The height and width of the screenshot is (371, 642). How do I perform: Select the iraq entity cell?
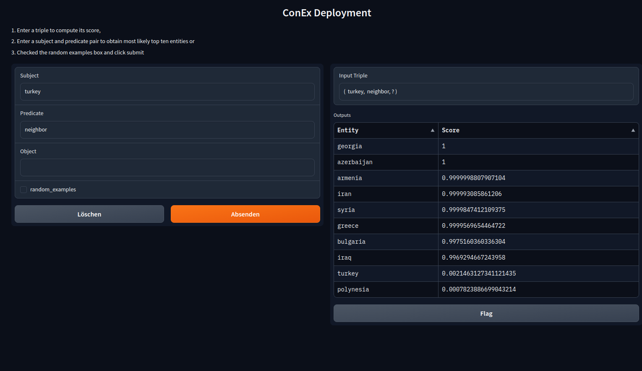[386, 258]
